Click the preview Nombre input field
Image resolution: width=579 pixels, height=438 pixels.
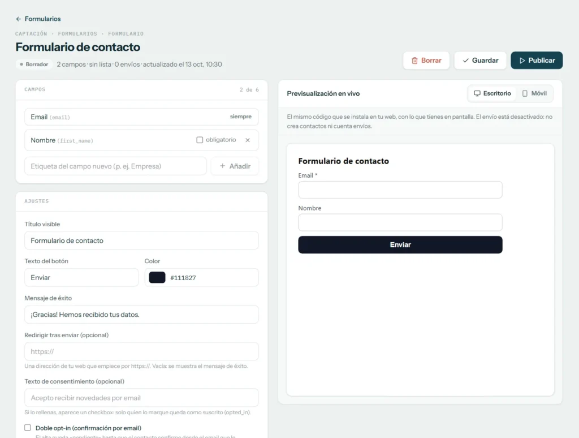(x=400, y=222)
